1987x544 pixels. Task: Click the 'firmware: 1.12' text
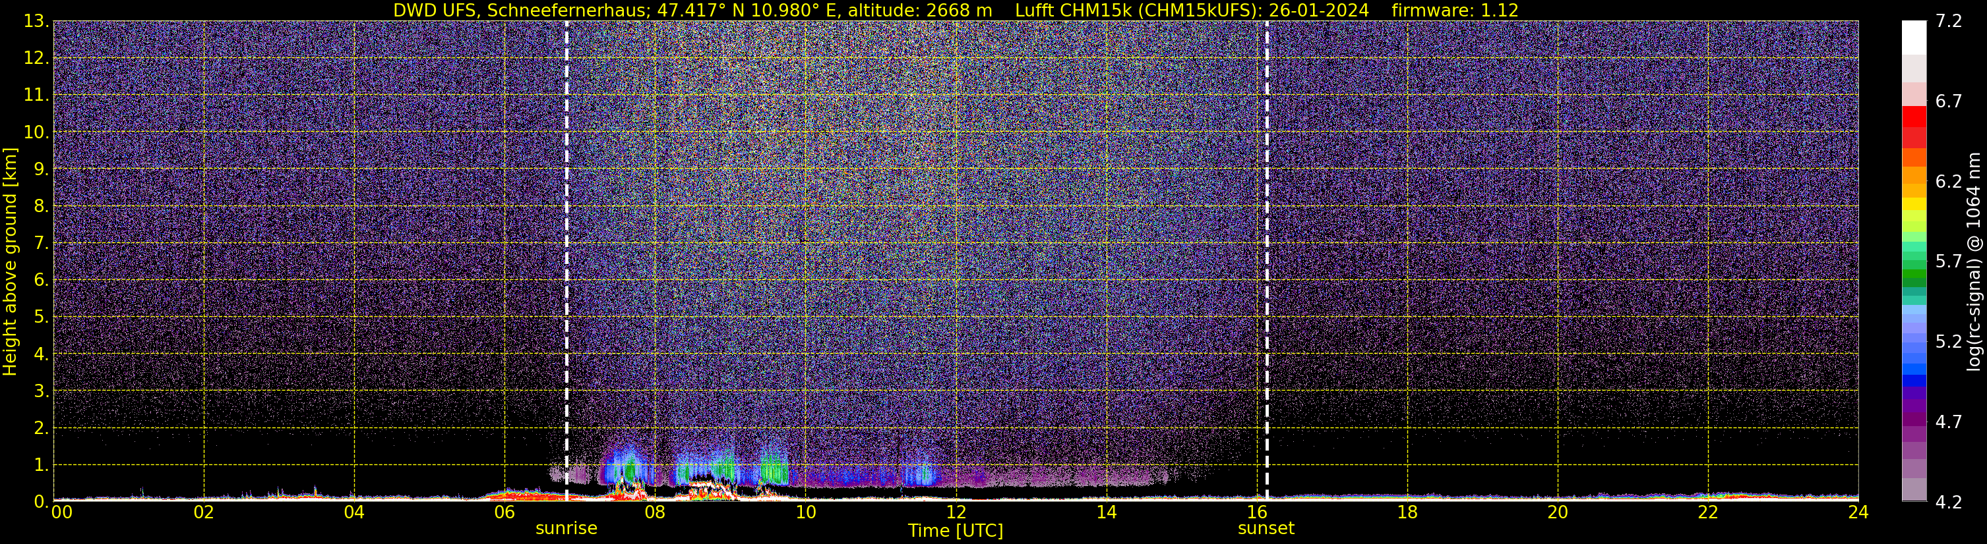1455,11
